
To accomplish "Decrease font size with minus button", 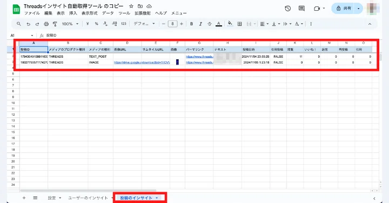I will coord(164,24).
